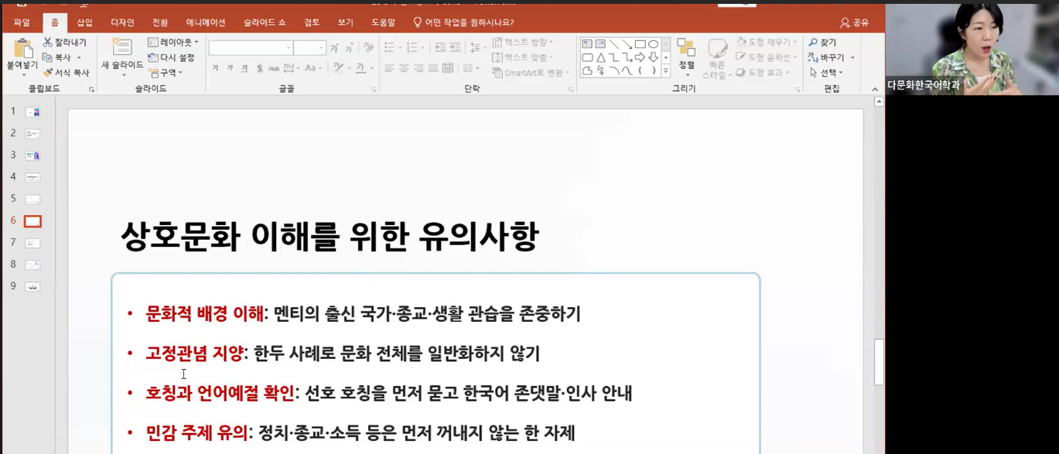Click the Cut (잘라내기) scissors icon
The height and width of the screenshot is (454, 1059).
(48, 43)
